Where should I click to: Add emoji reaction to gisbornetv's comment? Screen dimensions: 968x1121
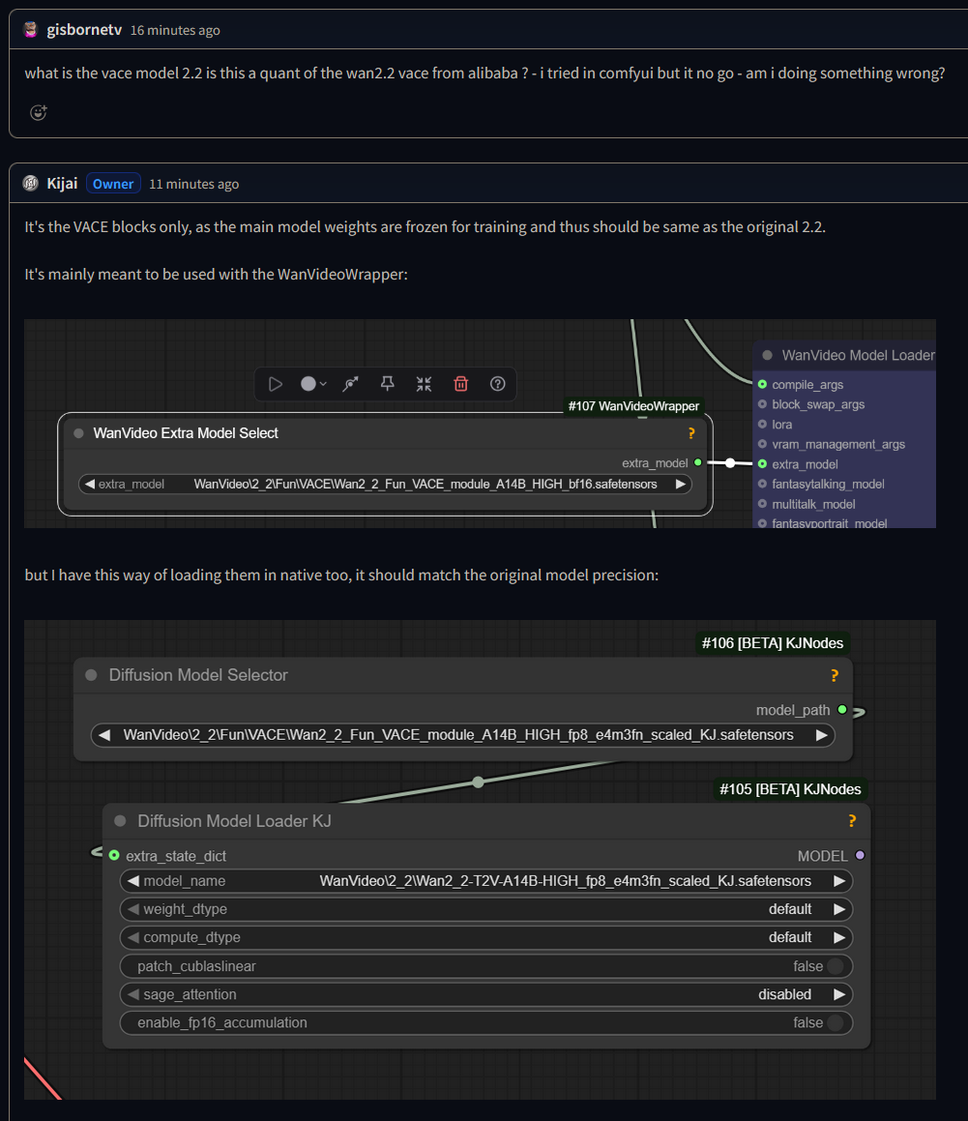pyautogui.click(x=39, y=112)
